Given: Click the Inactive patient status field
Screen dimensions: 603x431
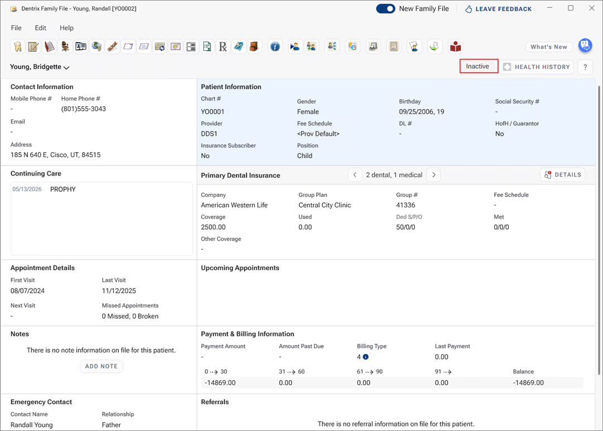Looking at the screenshot, I should click(478, 67).
